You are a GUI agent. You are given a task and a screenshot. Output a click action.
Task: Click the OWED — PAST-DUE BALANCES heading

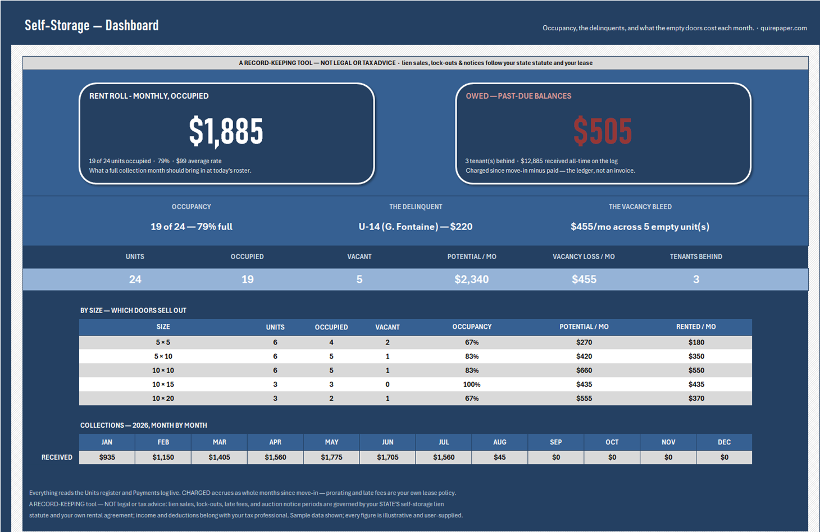click(x=518, y=96)
